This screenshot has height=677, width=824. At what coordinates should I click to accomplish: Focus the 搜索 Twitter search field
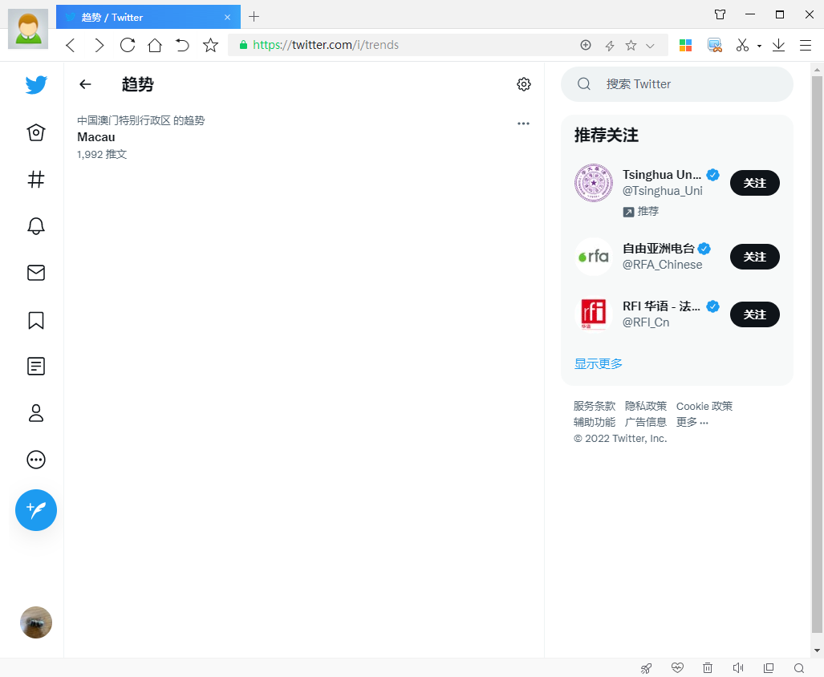[x=677, y=84]
